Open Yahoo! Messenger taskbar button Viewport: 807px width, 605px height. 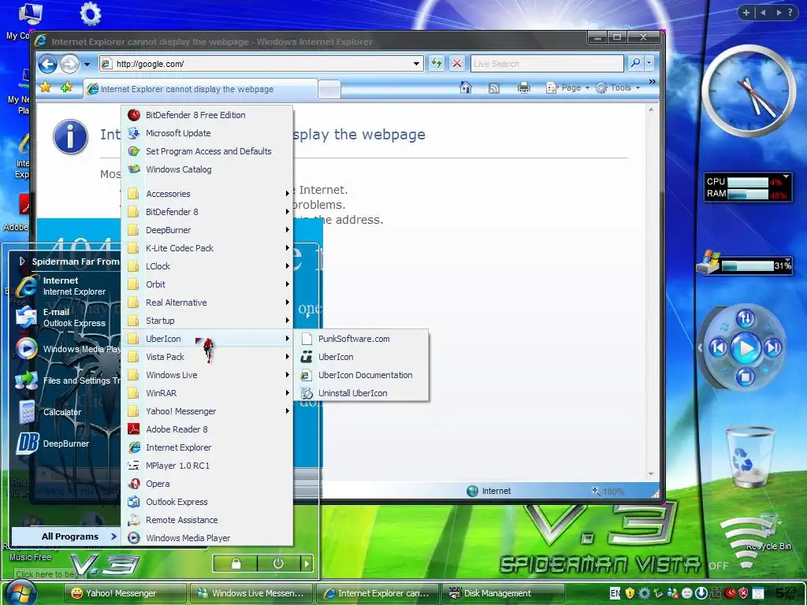(x=125, y=593)
